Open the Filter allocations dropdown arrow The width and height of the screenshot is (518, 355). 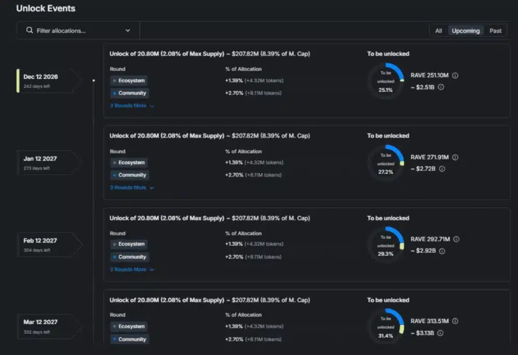pyautogui.click(x=128, y=31)
